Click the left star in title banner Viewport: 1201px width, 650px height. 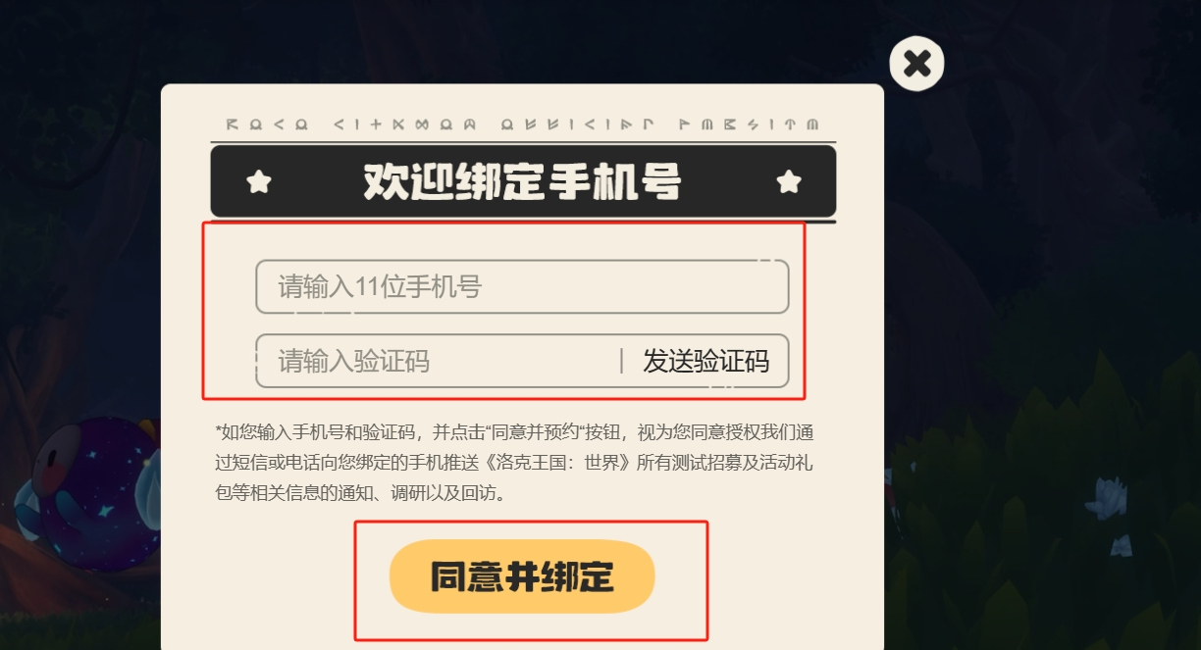[258, 181]
